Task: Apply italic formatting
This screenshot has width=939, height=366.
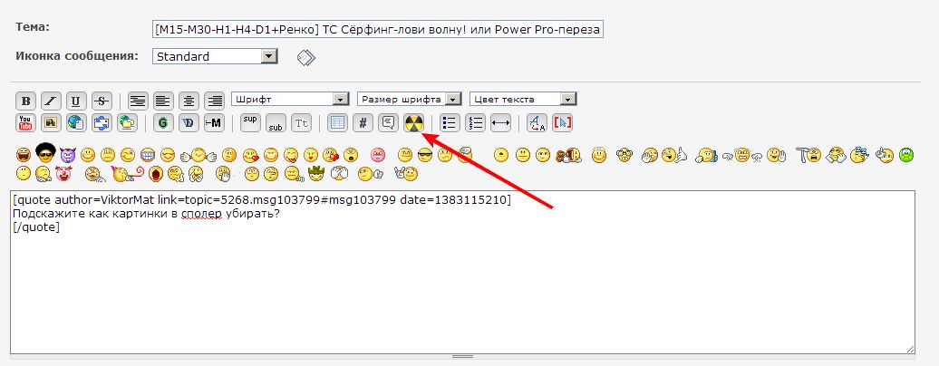Action: tap(51, 101)
